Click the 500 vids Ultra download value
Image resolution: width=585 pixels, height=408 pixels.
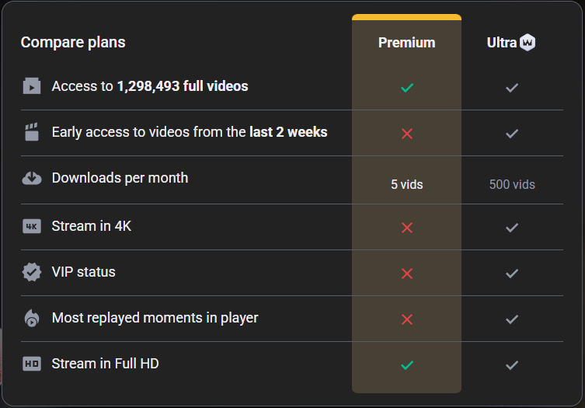pyautogui.click(x=511, y=185)
